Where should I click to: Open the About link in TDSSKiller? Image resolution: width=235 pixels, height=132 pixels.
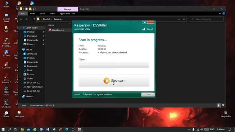pos(77,95)
